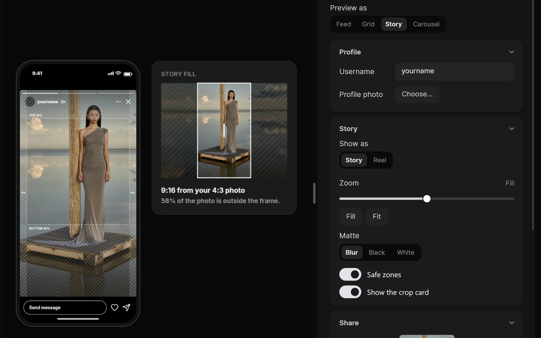Collapse the Profile section chevron
This screenshot has height=338, width=541.
point(511,52)
